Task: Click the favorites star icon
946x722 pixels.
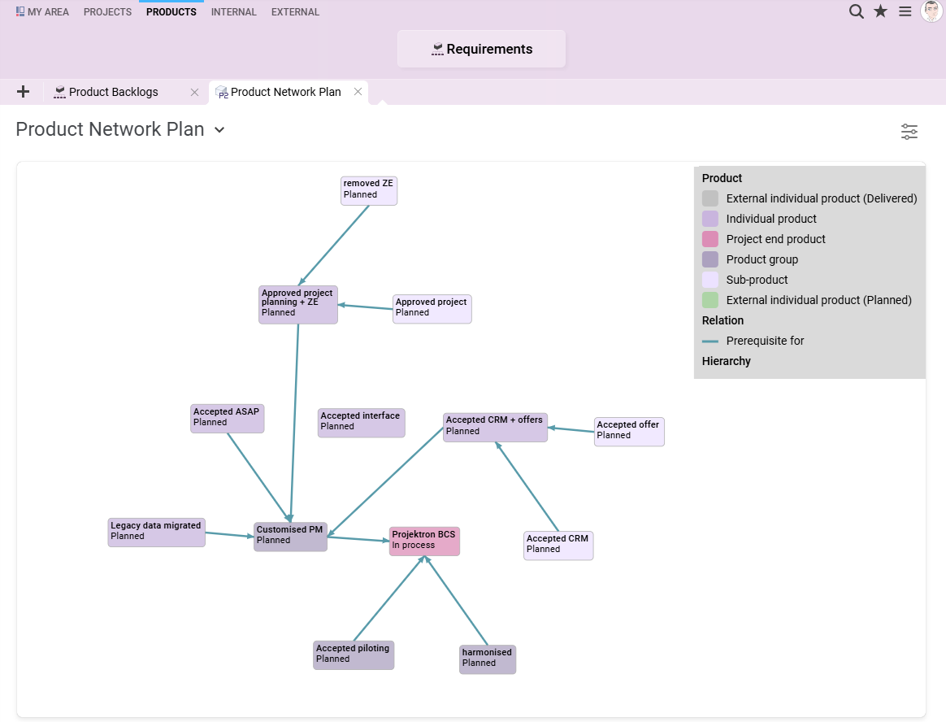Action: click(x=881, y=11)
